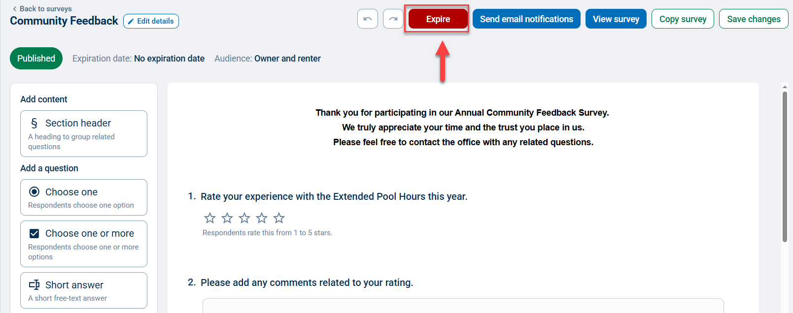Click the Short answer text-field icon
The image size is (793, 313).
(34, 285)
